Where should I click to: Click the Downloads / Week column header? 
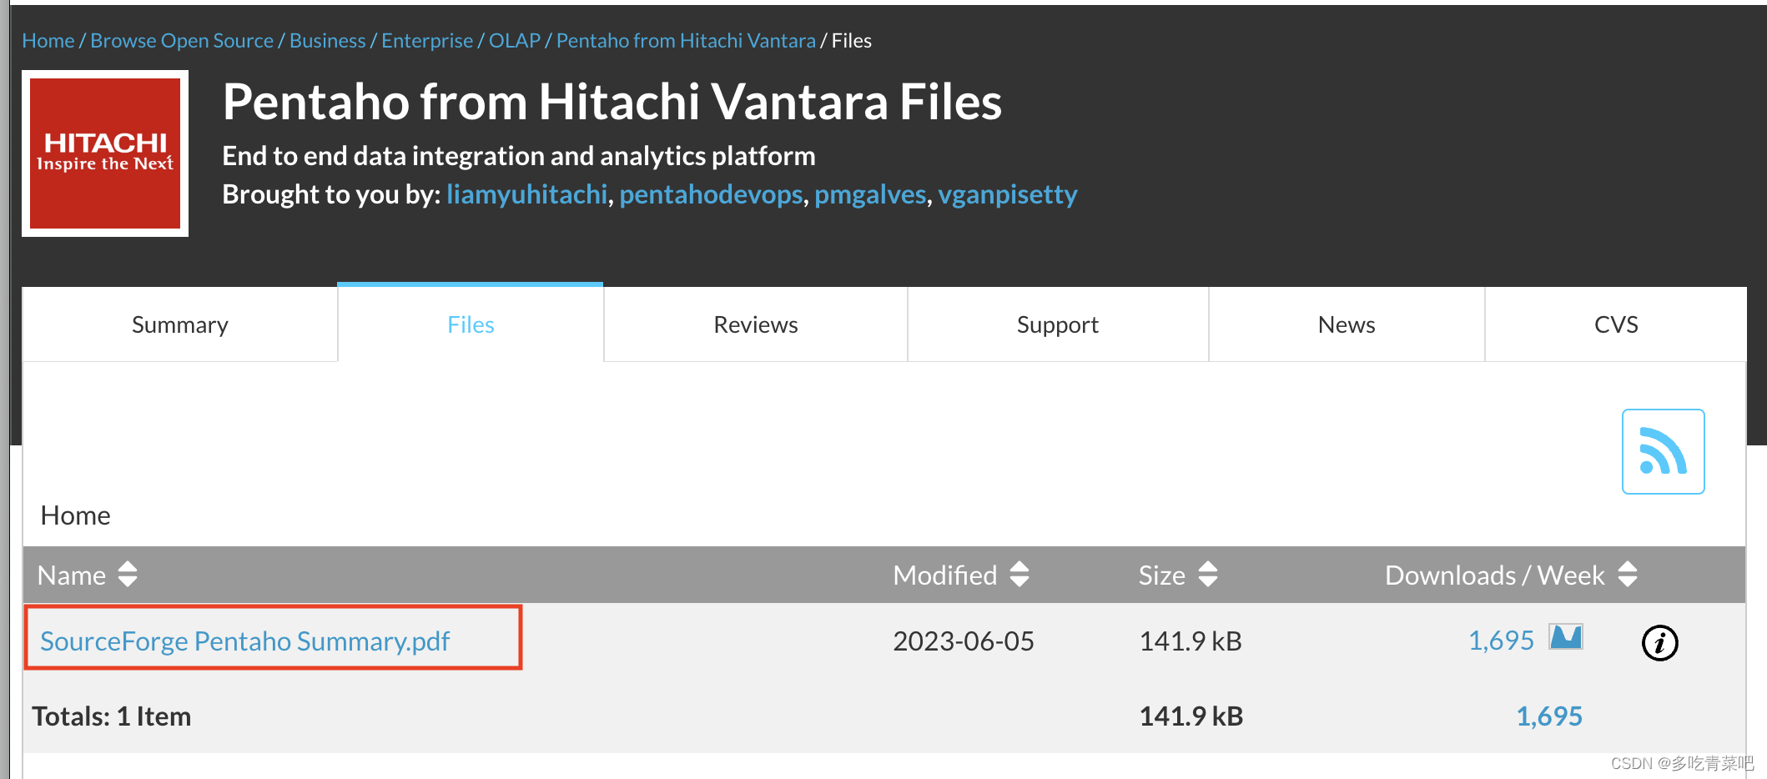point(1495,575)
